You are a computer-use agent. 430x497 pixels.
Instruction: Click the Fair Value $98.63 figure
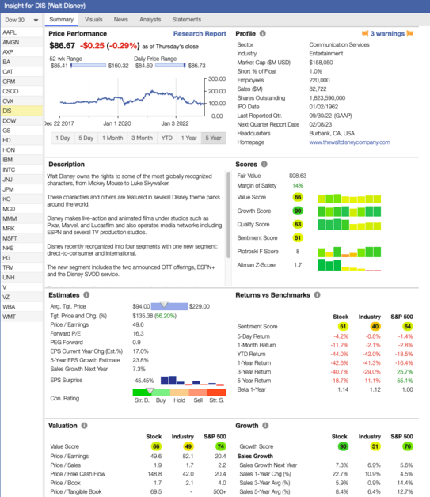coord(298,176)
